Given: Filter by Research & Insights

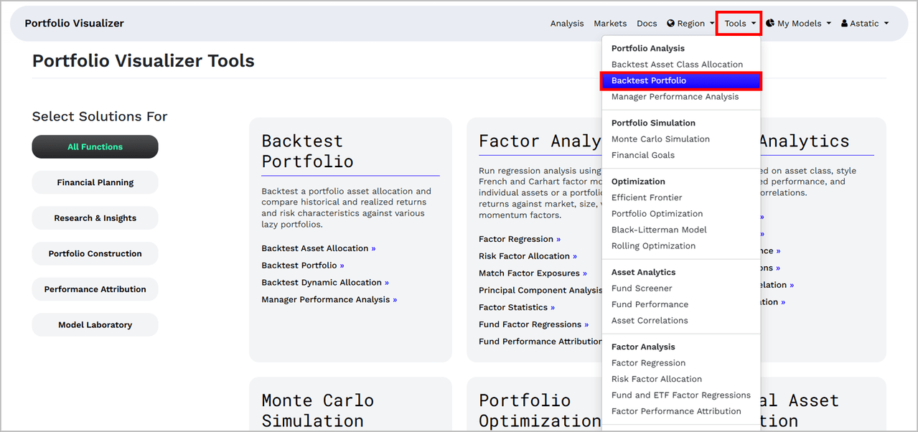Looking at the screenshot, I should (x=95, y=218).
